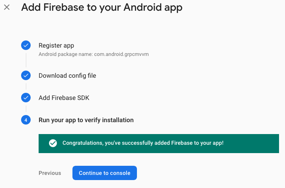
Task: Click the Congratulations success message text
Action: (143, 143)
